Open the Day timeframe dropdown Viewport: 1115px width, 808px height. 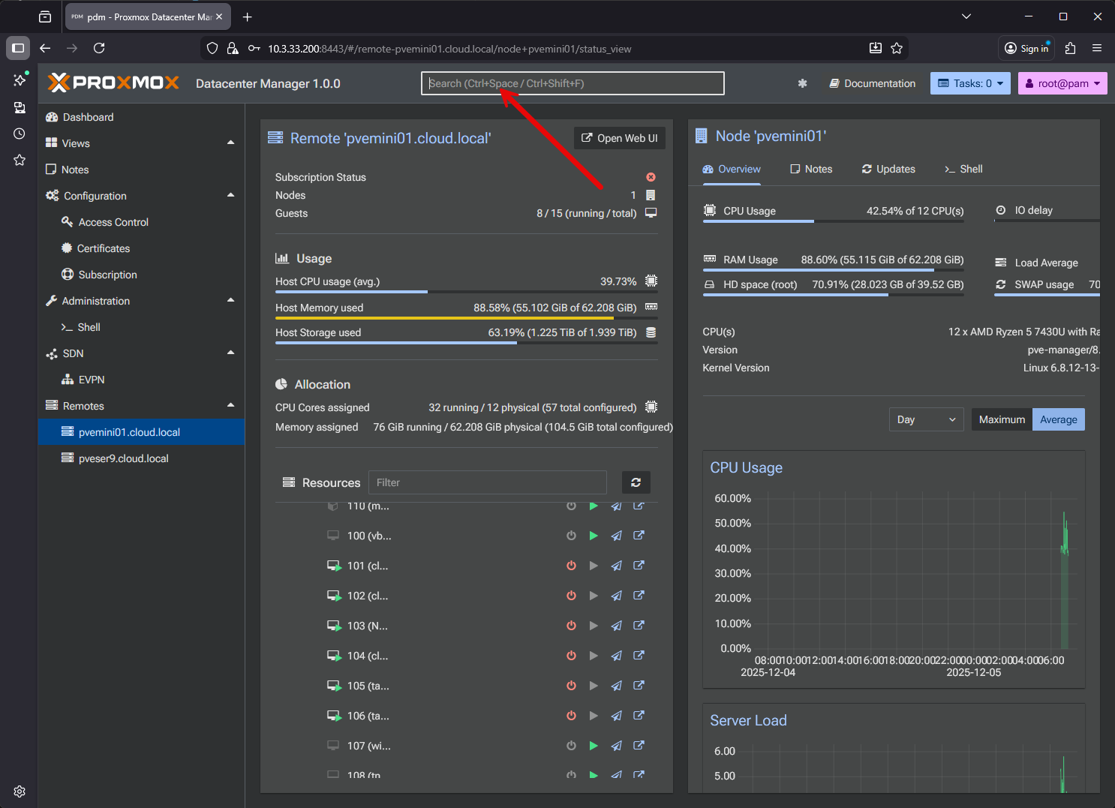pos(926,419)
